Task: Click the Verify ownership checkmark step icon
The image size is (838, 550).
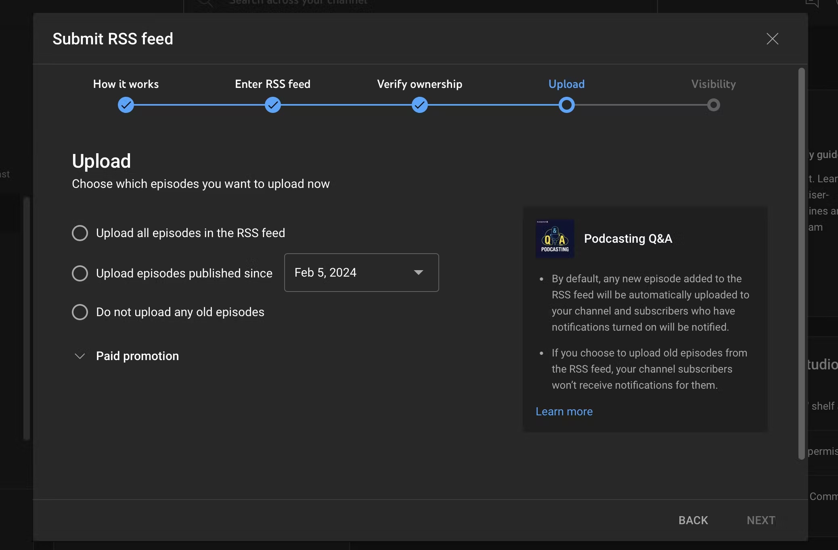Action: pos(420,105)
